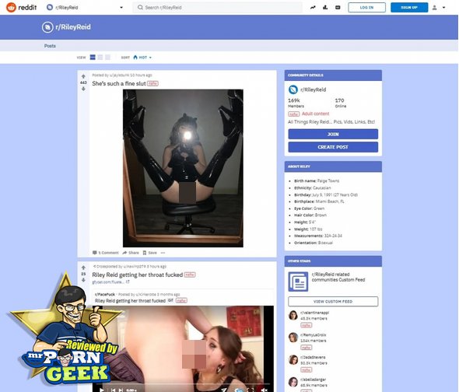
Task: Open the r/RemyLaCroix community link
Action: [x=314, y=335]
